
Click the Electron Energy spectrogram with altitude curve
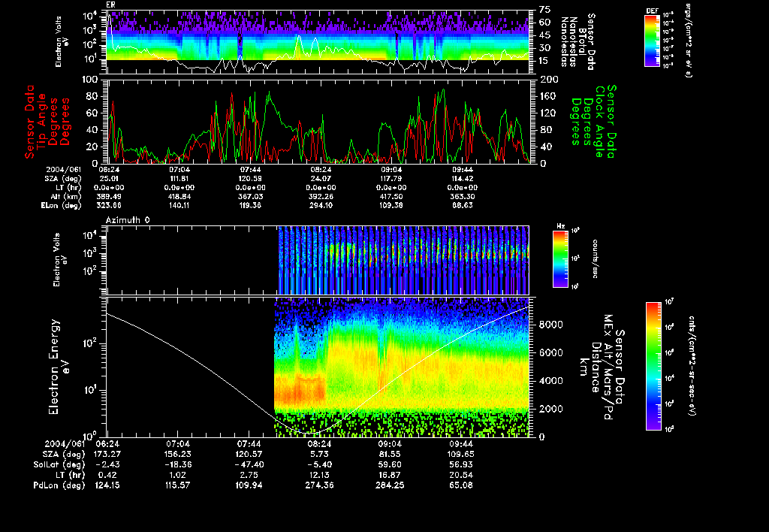[318, 367]
